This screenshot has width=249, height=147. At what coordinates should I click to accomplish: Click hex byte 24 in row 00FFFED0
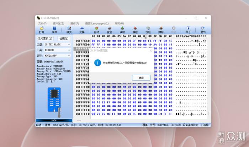pos(155,45)
